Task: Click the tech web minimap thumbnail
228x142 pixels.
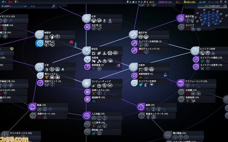Action: tap(211, 18)
